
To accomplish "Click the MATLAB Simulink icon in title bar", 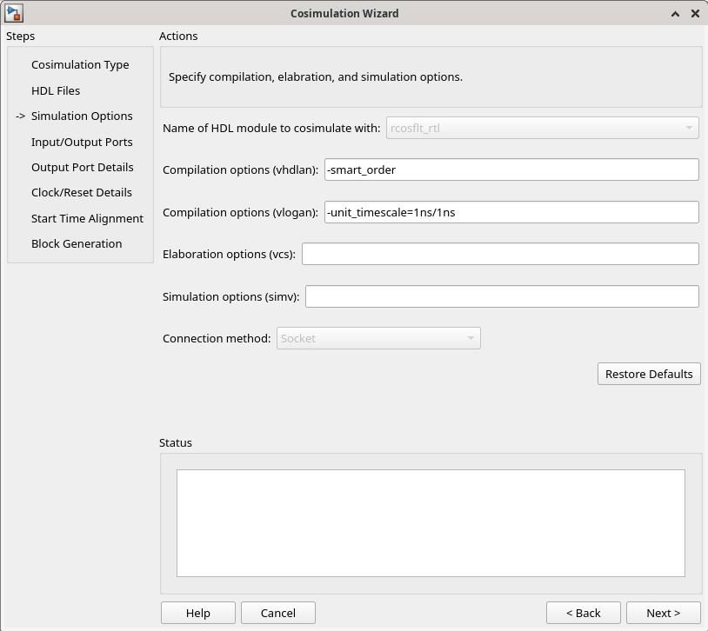I will tap(14, 13).
